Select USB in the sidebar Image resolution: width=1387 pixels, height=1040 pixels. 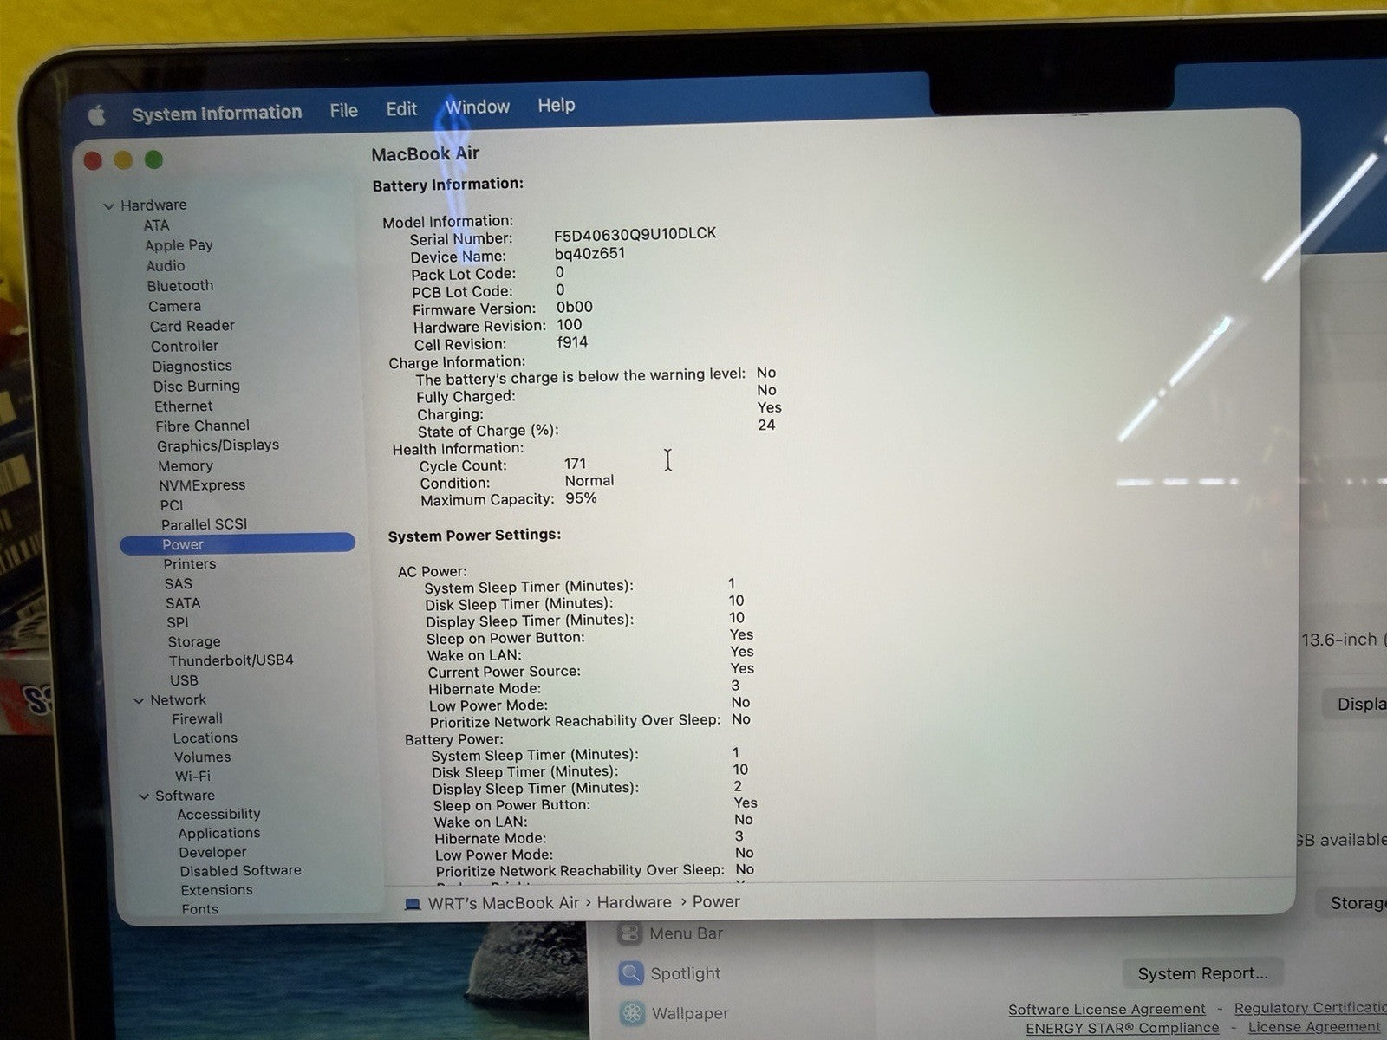tap(184, 681)
